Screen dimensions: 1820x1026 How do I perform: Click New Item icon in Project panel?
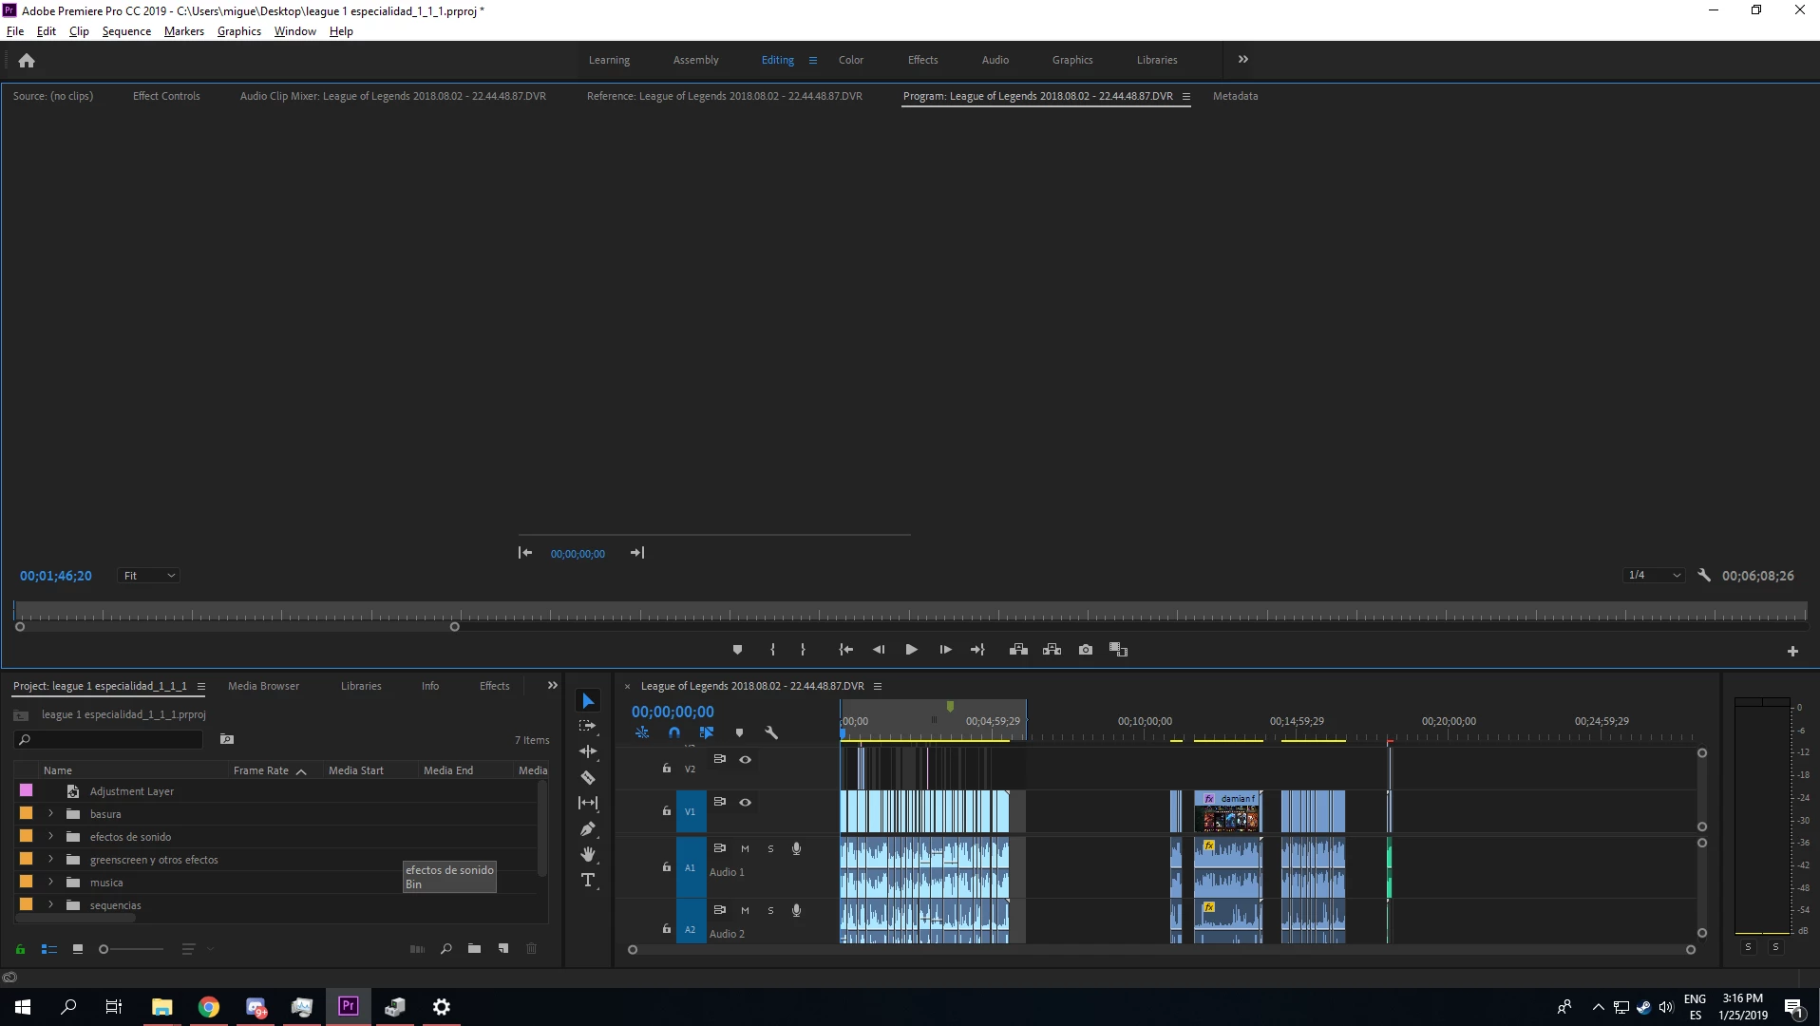[x=503, y=948]
